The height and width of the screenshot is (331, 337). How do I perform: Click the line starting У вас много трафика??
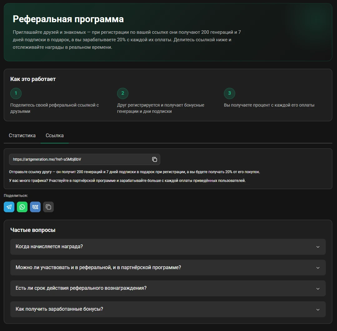[x=127, y=181]
